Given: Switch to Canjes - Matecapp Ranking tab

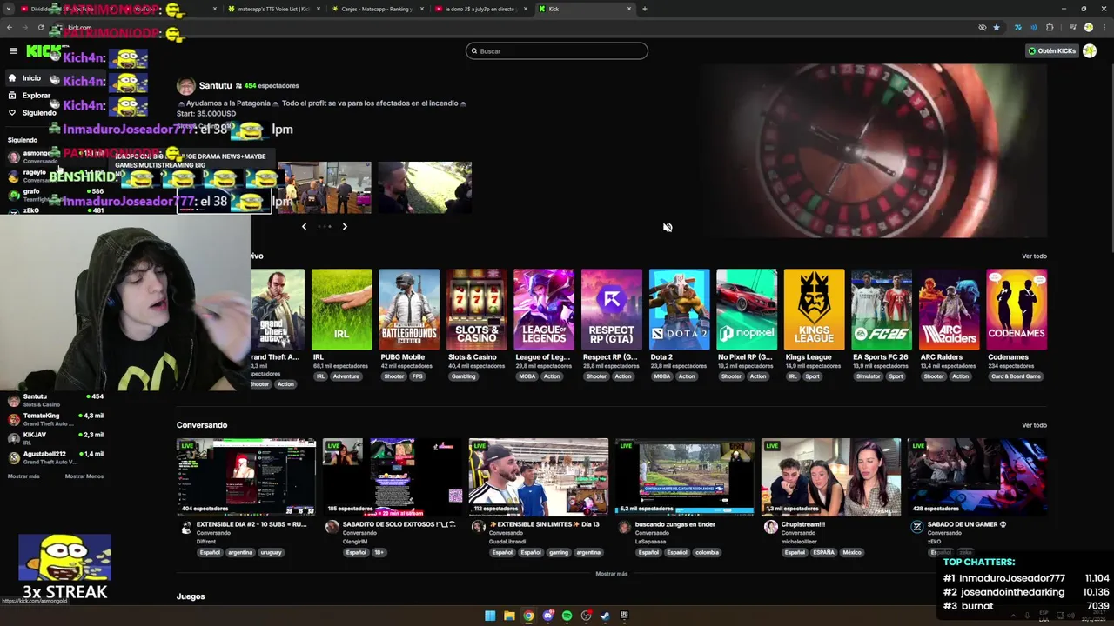Looking at the screenshot, I should point(377,9).
